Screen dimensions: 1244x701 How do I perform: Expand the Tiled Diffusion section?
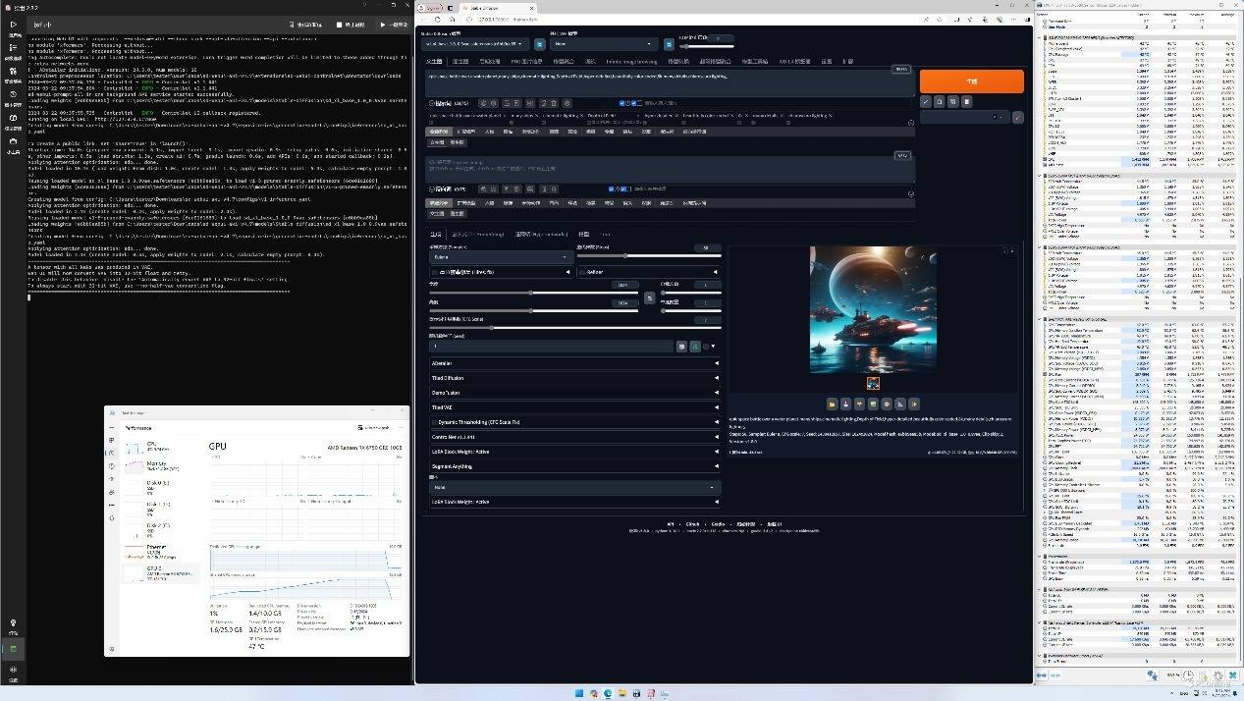coord(574,378)
